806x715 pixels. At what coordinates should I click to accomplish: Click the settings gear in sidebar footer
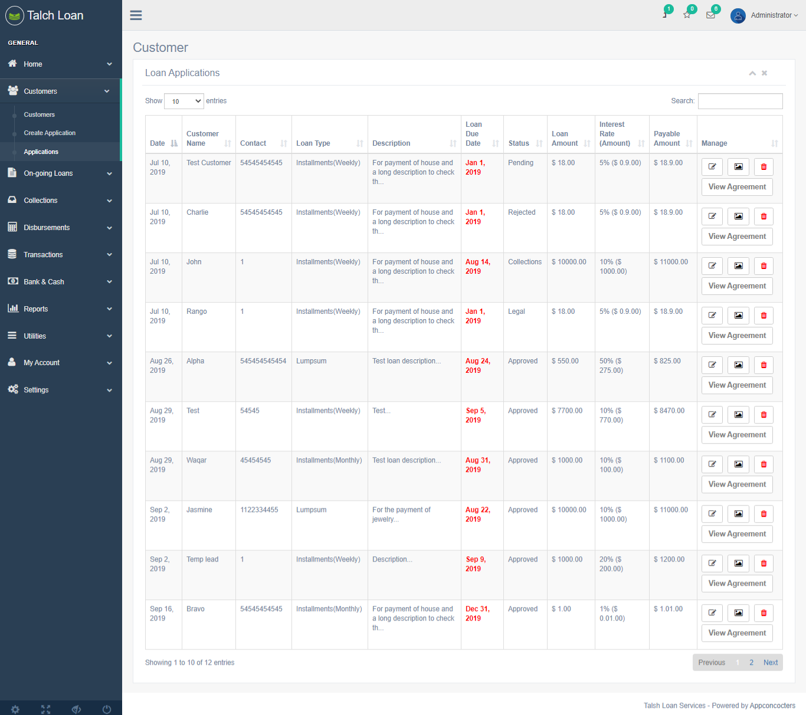point(15,709)
